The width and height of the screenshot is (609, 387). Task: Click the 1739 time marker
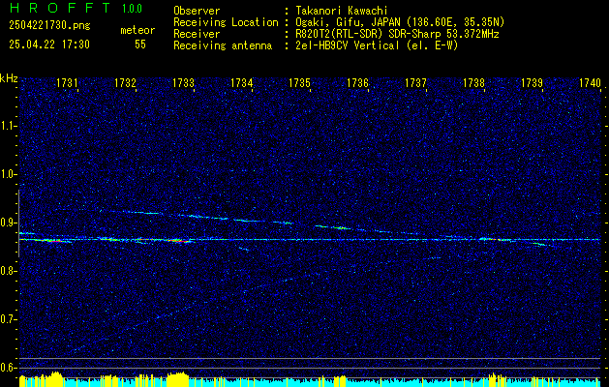(532, 82)
